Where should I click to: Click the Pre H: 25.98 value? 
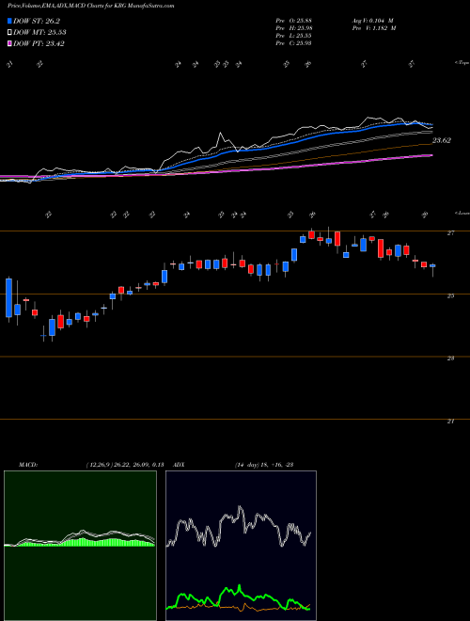pyautogui.click(x=294, y=28)
